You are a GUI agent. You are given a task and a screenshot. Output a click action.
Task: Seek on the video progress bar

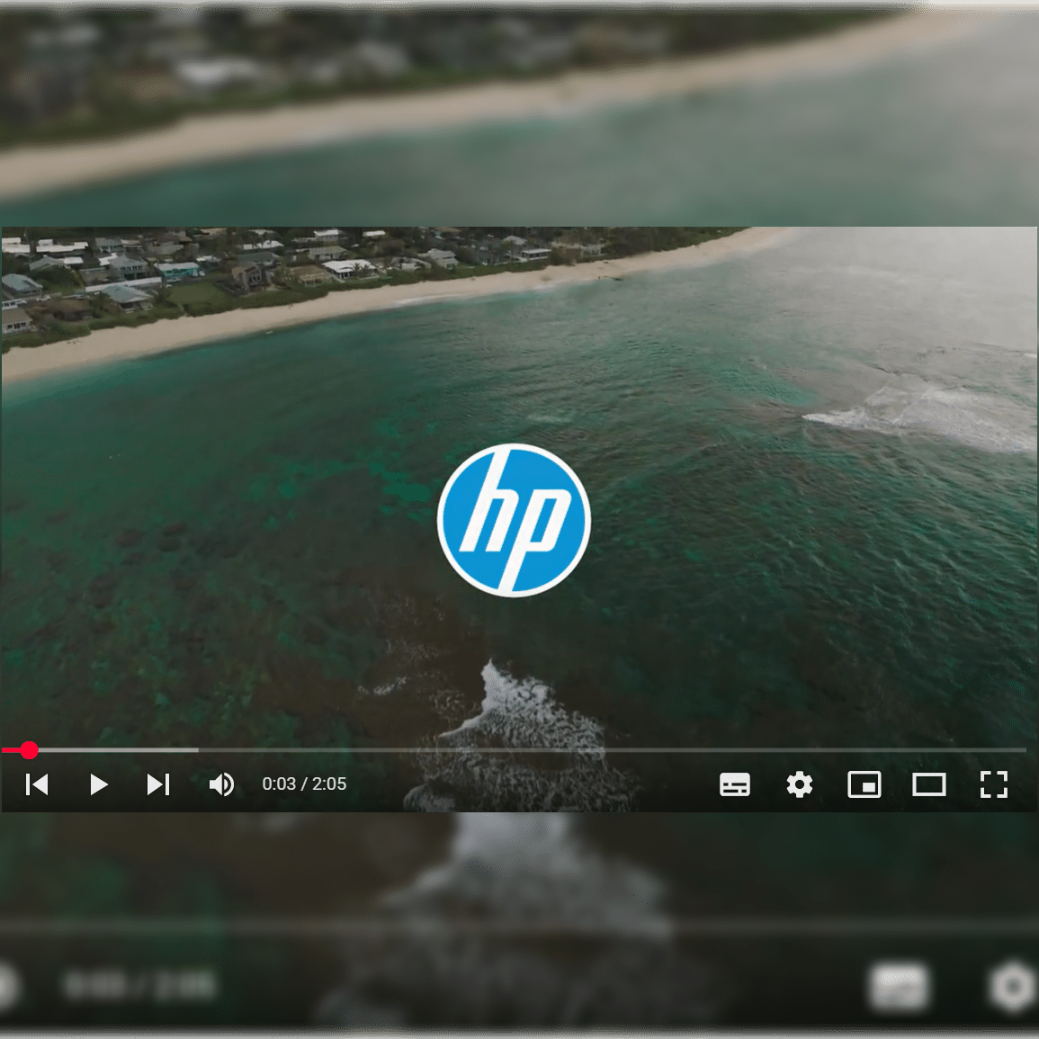tap(515, 750)
